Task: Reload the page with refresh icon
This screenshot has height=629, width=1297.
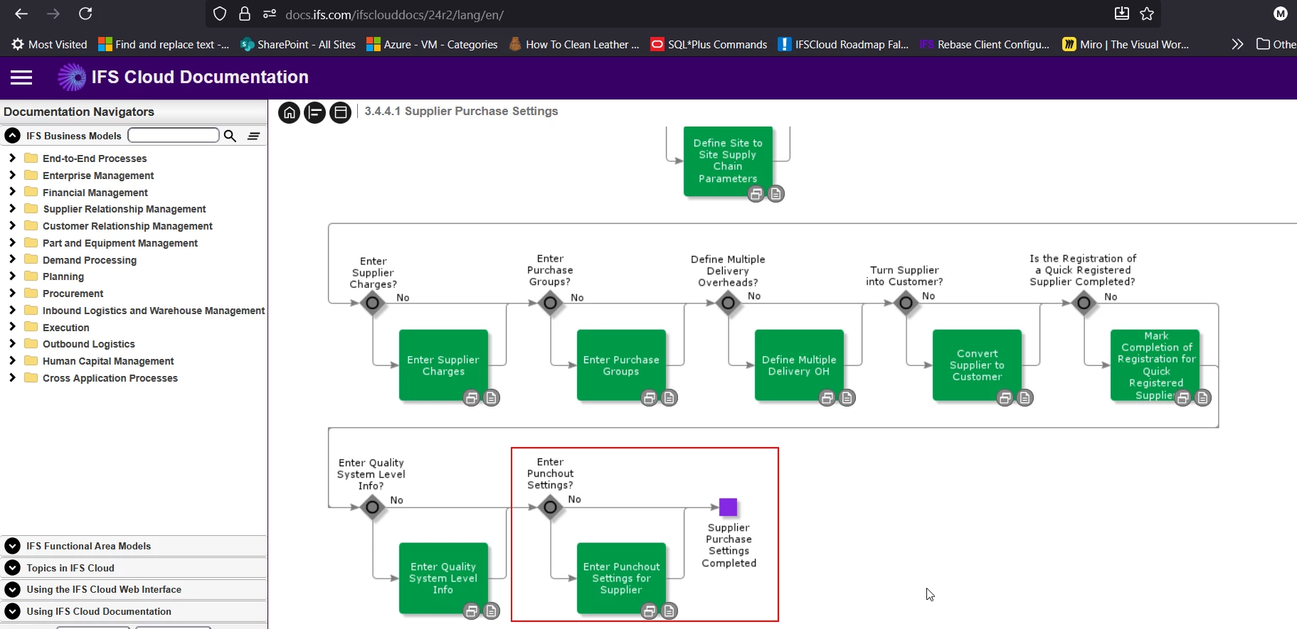Action: click(x=85, y=14)
